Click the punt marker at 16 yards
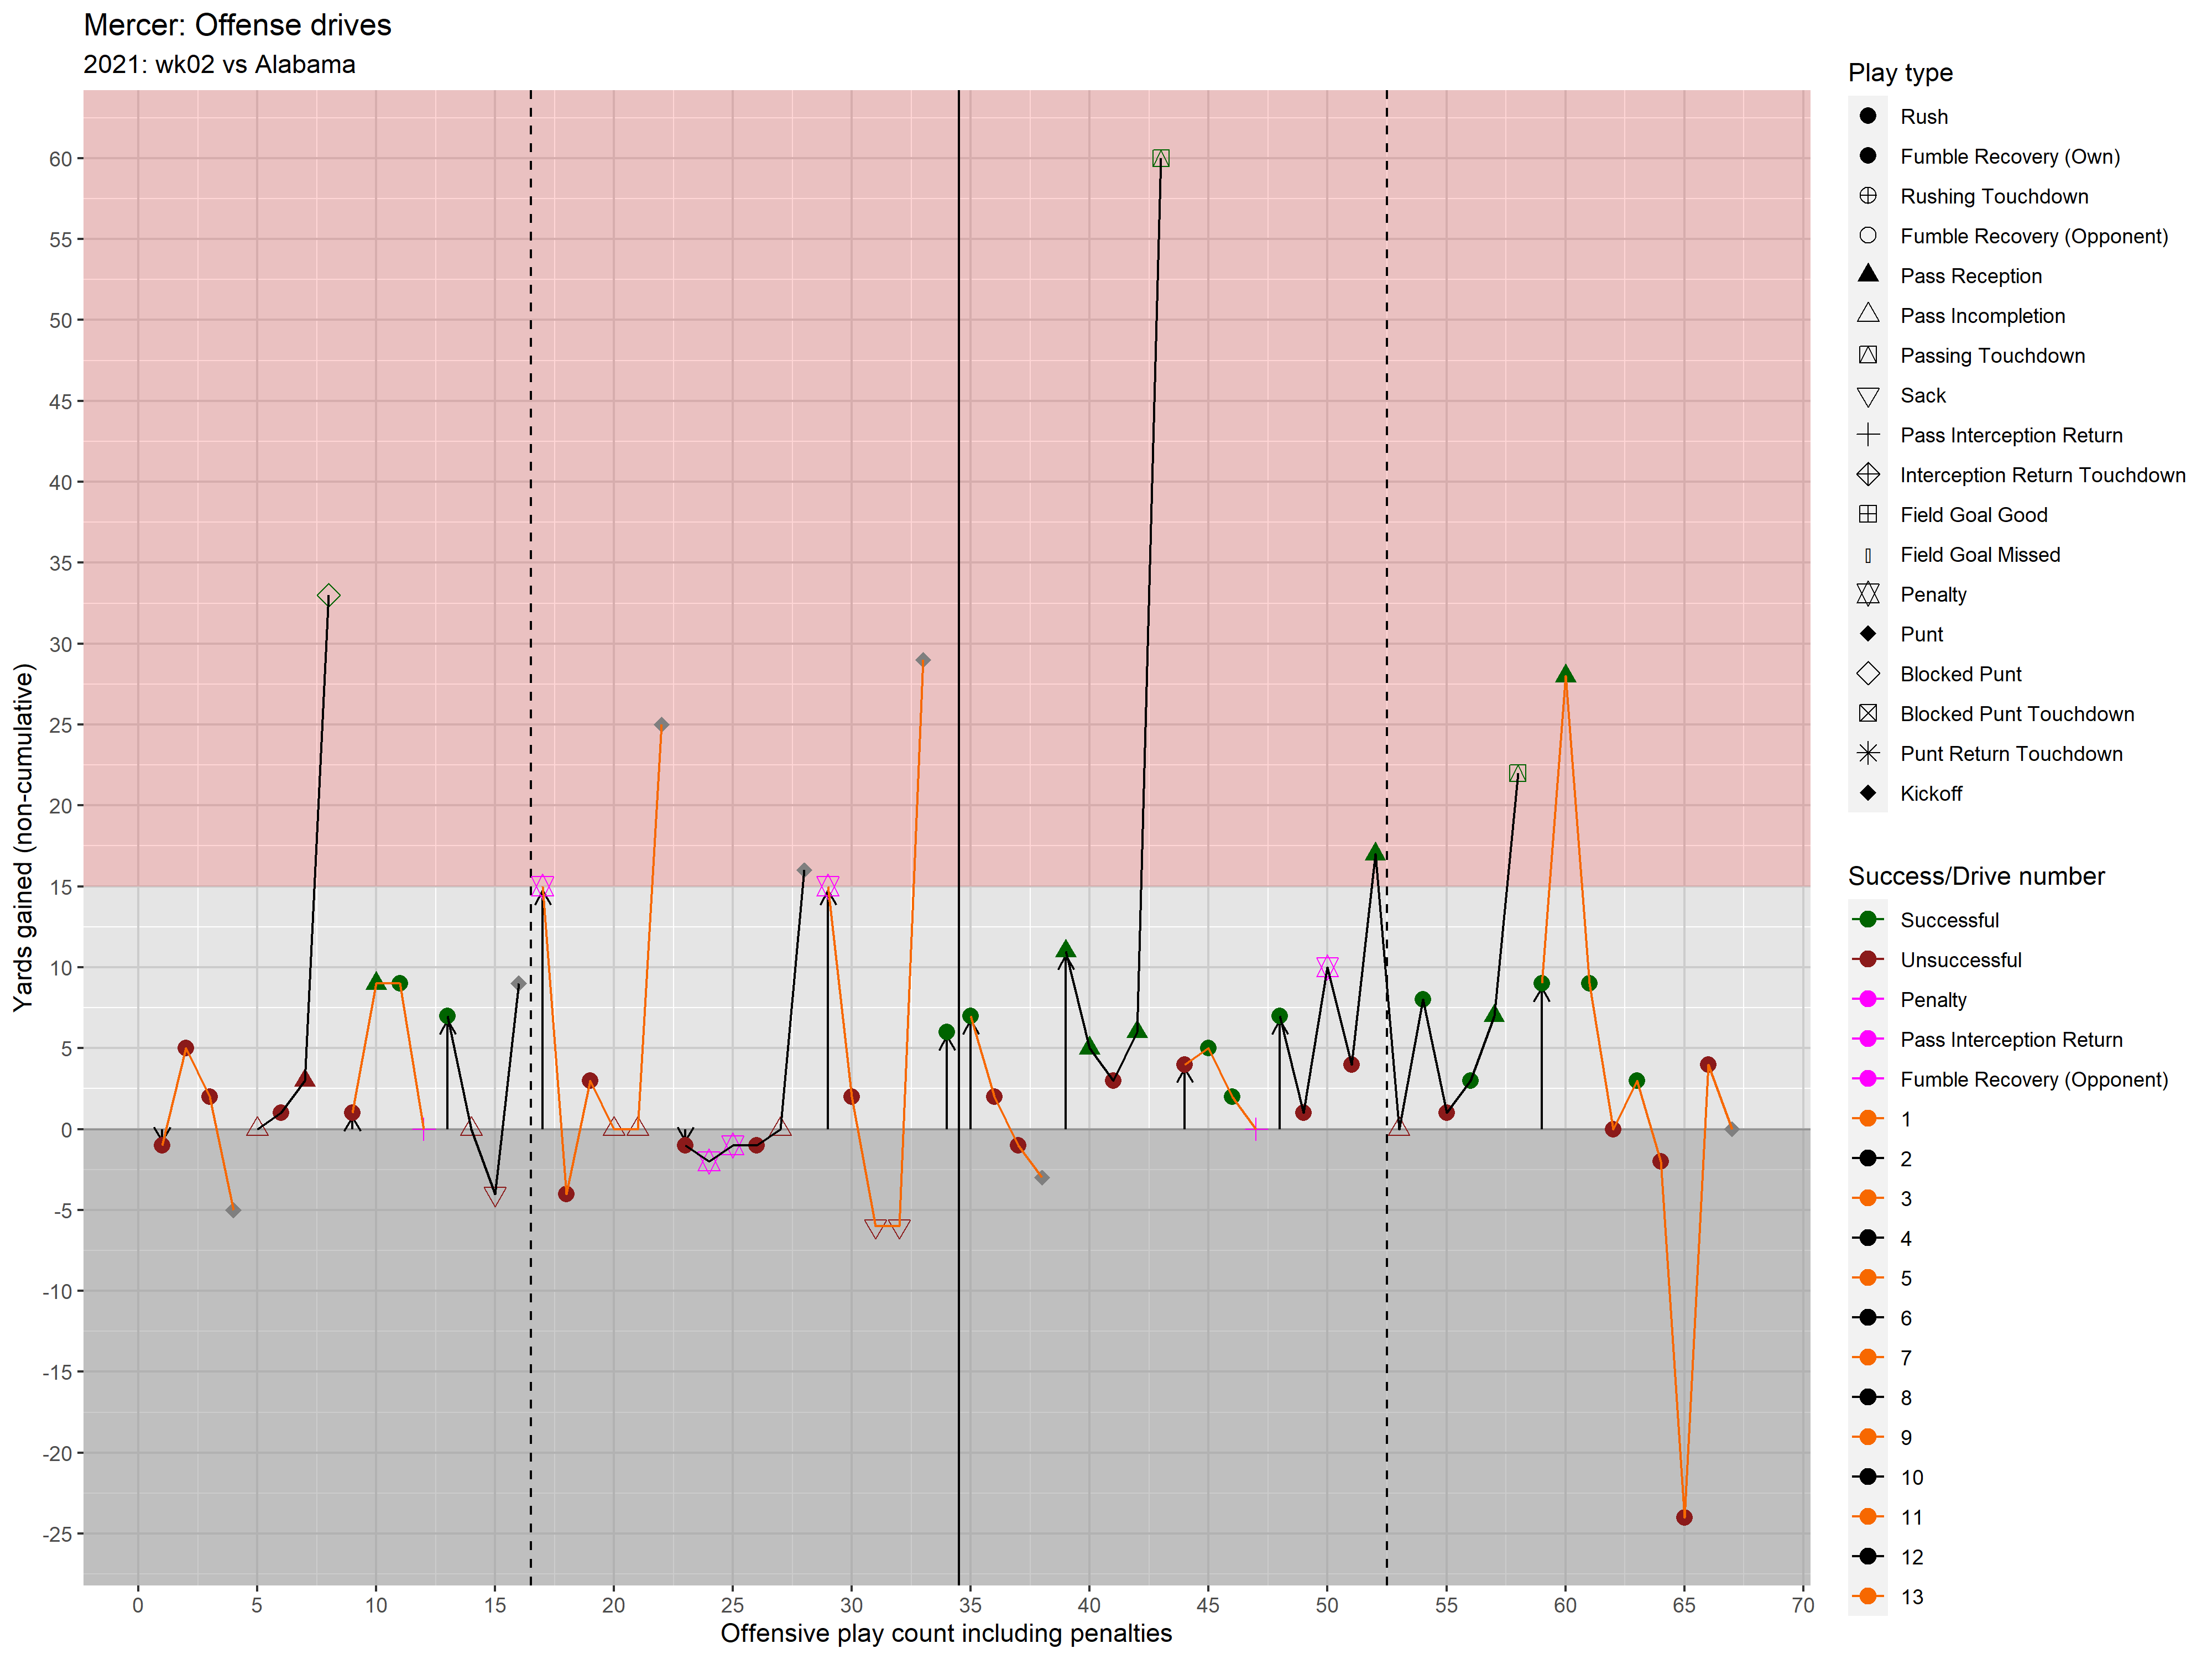This screenshot has width=2212, height=1659. pyautogui.click(x=804, y=870)
